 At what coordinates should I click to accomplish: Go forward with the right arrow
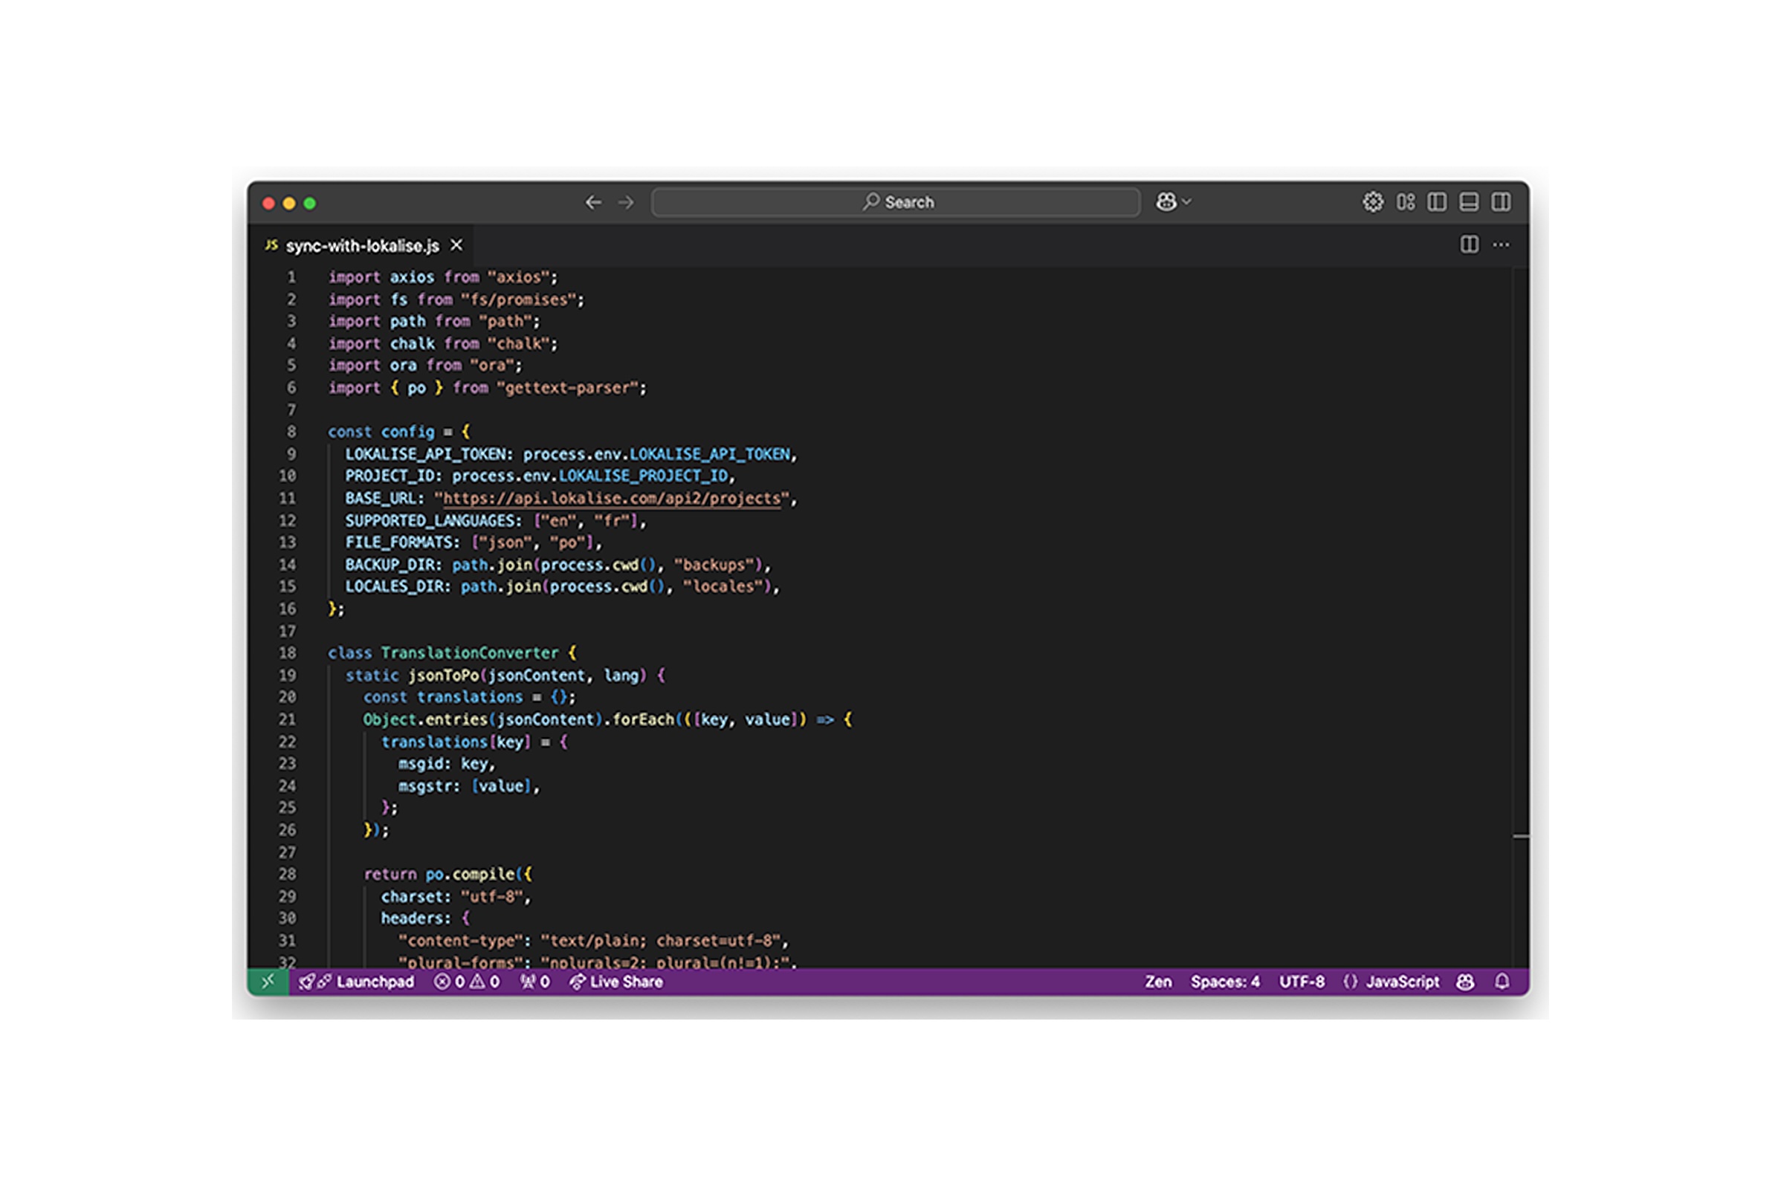pyautogui.click(x=626, y=202)
